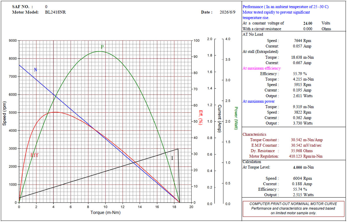347x222 pixels.
Task: Select the circuit resistance 0.000 value
Action: pos(308,29)
